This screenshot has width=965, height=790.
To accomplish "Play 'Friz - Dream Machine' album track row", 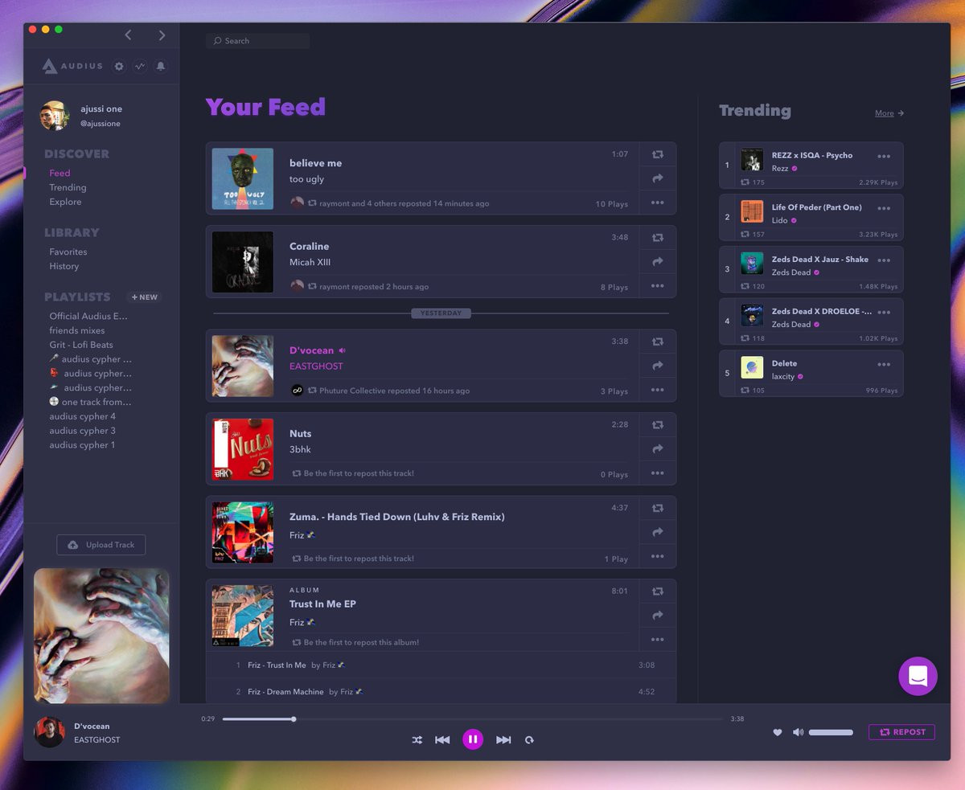I will [441, 691].
